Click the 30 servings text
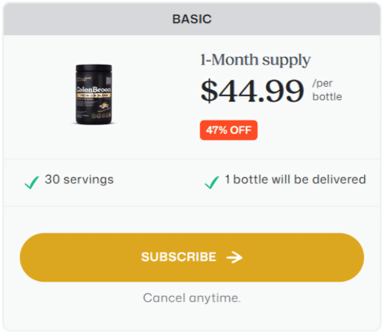This screenshot has width=385, height=335. 79,180
